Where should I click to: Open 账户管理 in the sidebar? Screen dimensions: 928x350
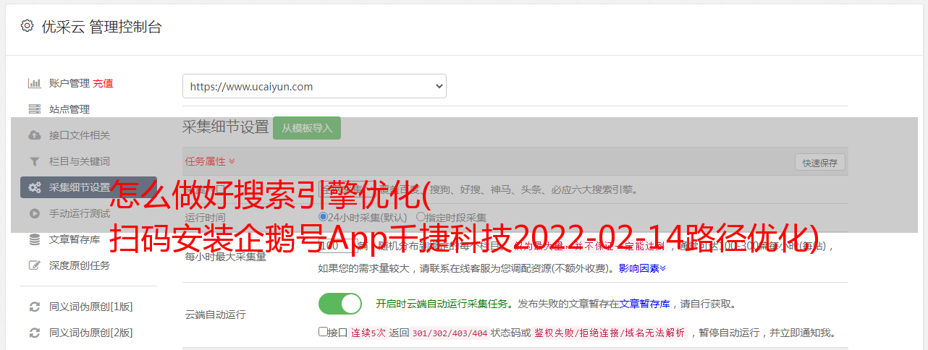click(x=69, y=83)
